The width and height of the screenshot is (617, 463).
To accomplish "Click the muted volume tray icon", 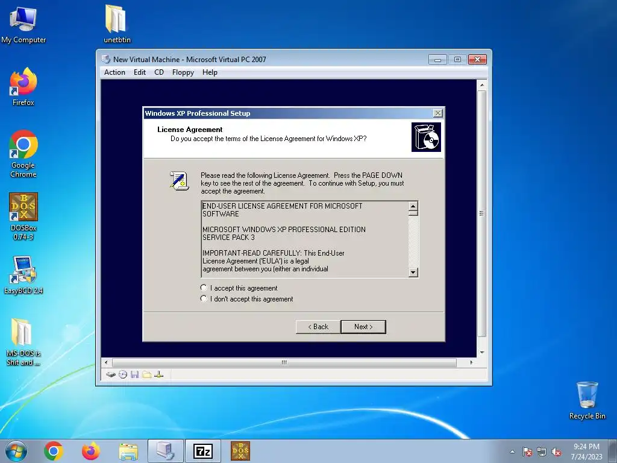I will click(556, 452).
